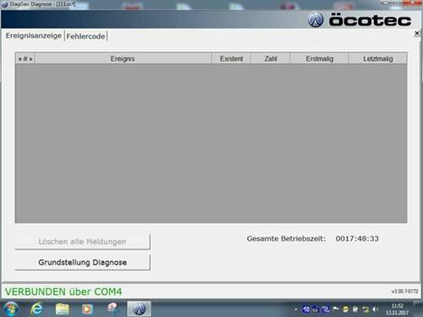This screenshot has height=317, width=423.
Task: Open the taskbar clock and date
Action: pos(397,309)
